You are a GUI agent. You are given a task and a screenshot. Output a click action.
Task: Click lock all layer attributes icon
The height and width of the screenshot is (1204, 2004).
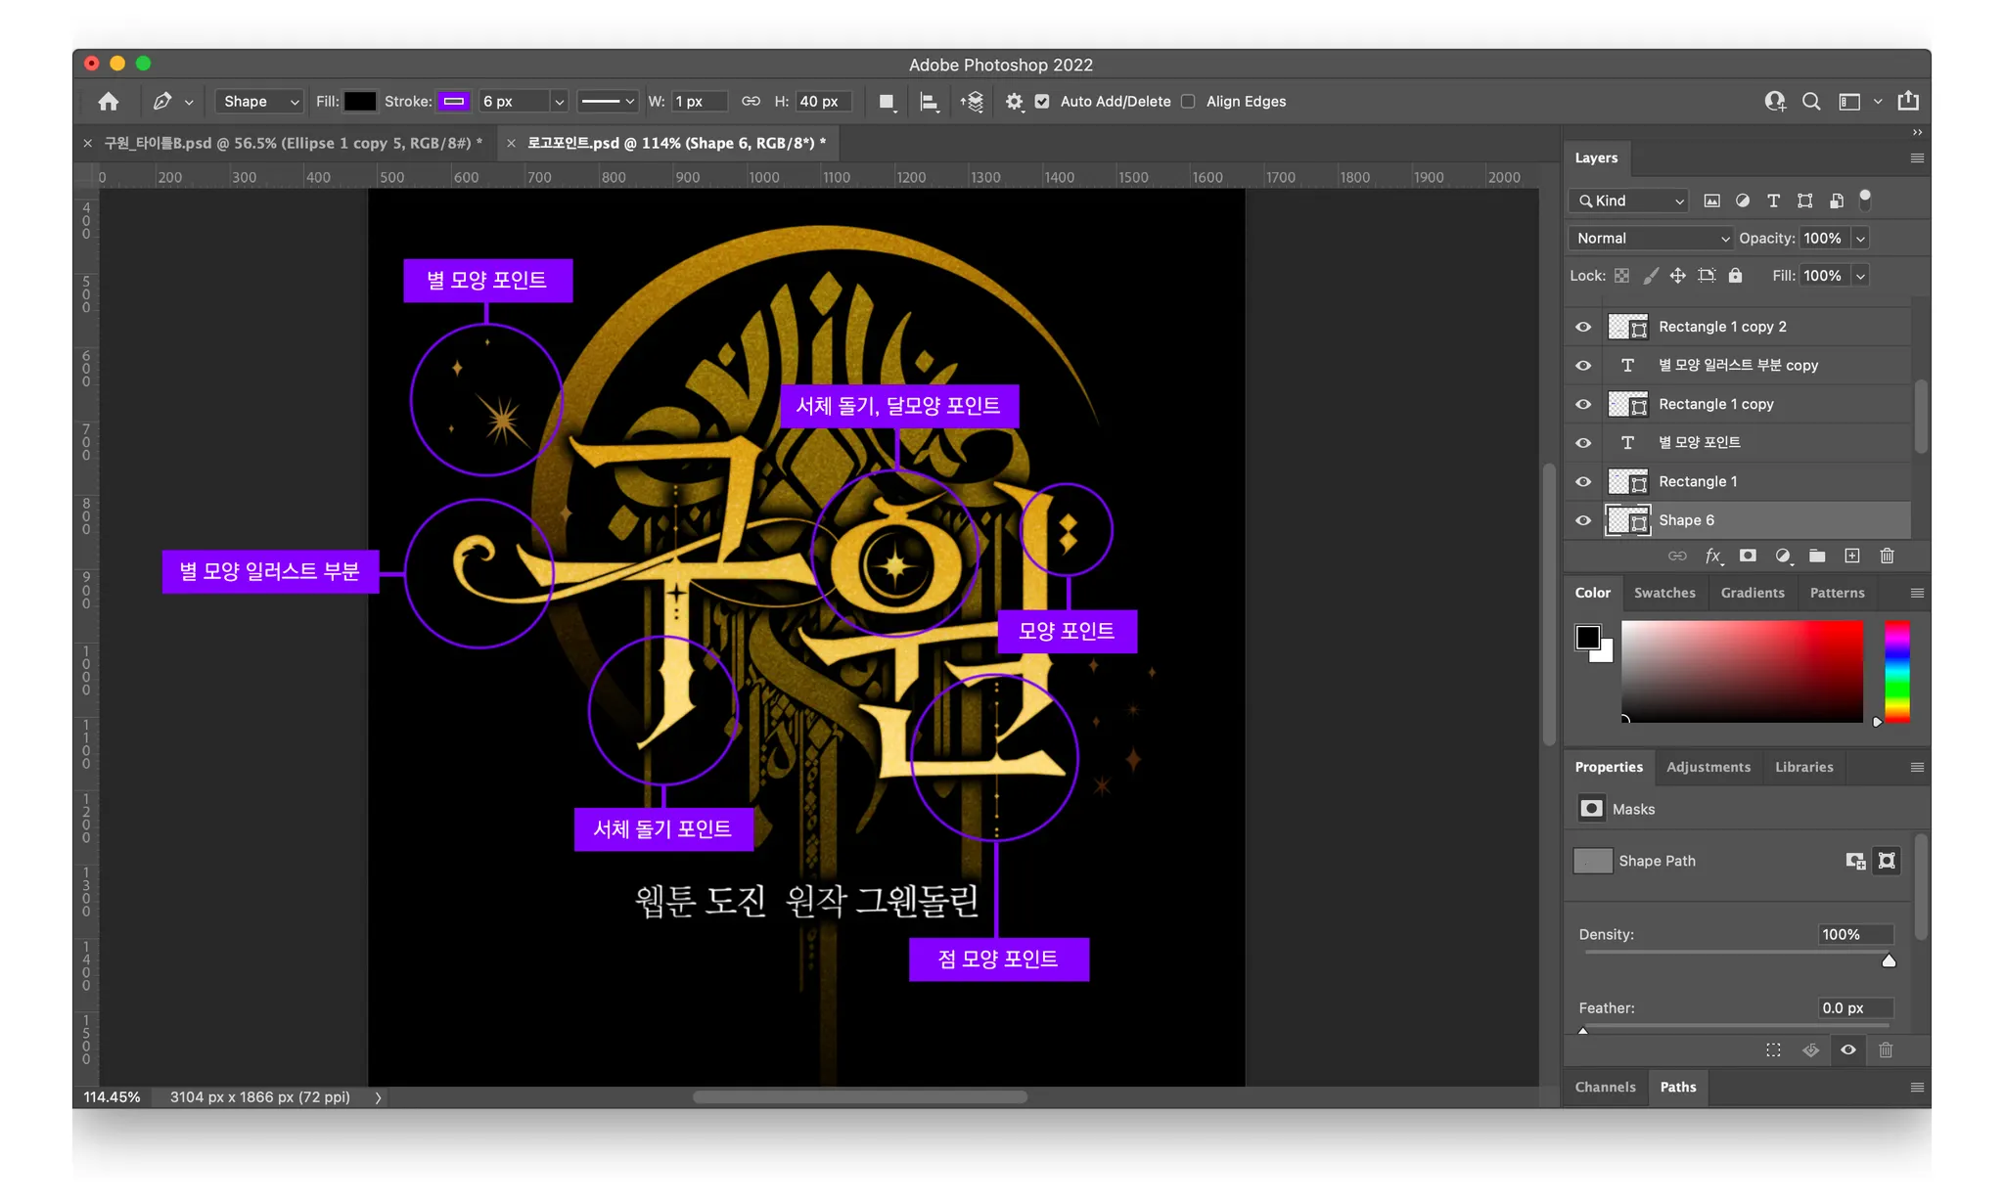point(1735,276)
